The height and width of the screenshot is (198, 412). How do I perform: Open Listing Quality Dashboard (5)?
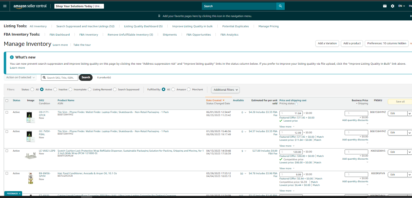click(143, 26)
